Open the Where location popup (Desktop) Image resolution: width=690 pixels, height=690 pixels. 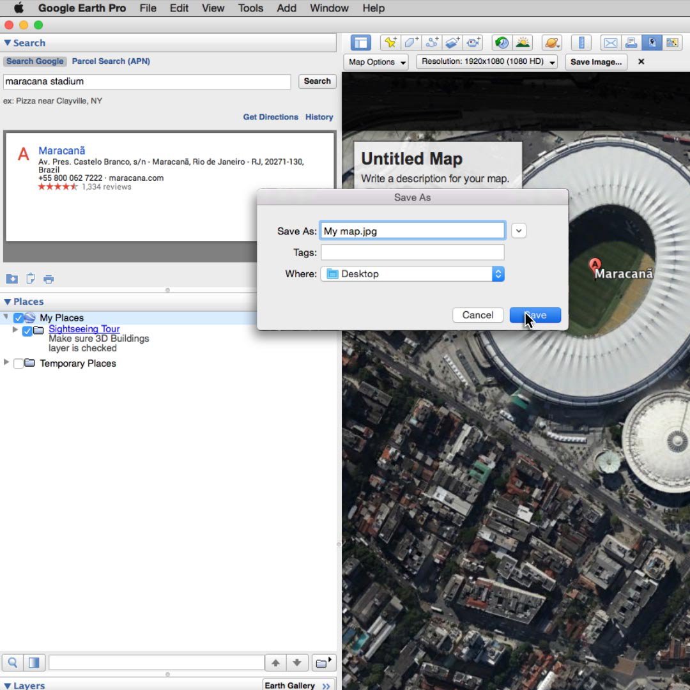click(412, 274)
